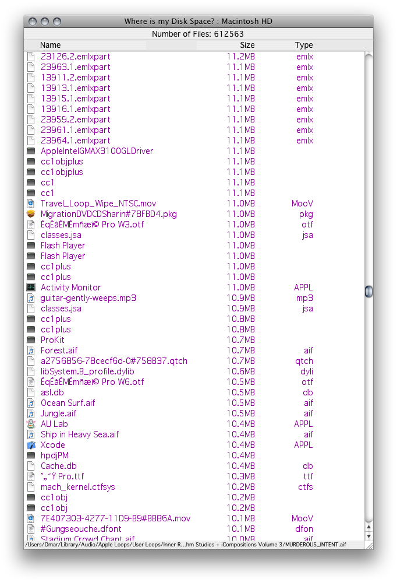Select the file 23959.2.emlxpart
397x582 pixels.
pyautogui.click(x=76, y=120)
